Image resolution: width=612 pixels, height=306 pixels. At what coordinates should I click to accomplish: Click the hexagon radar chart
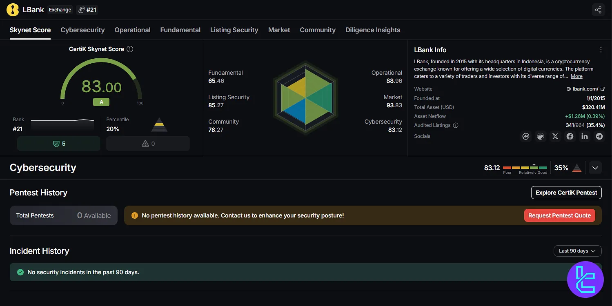[305, 98]
